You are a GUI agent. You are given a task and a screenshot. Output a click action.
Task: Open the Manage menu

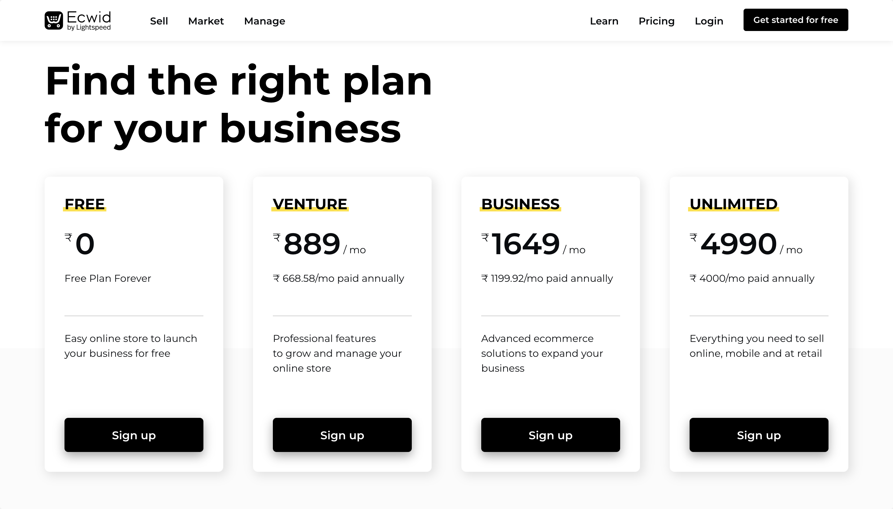point(264,21)
